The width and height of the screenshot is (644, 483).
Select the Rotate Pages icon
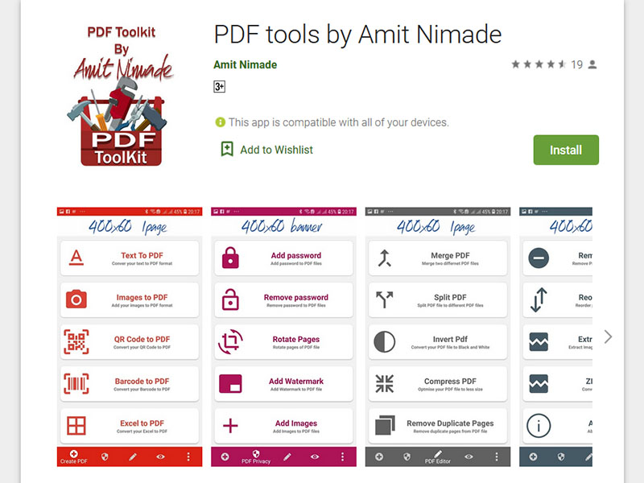[230, 341]
